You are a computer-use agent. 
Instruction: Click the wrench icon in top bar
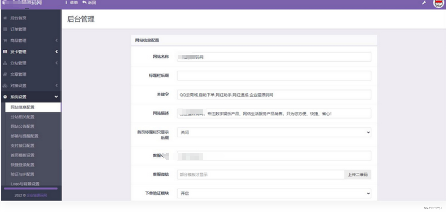coord(424,3)
